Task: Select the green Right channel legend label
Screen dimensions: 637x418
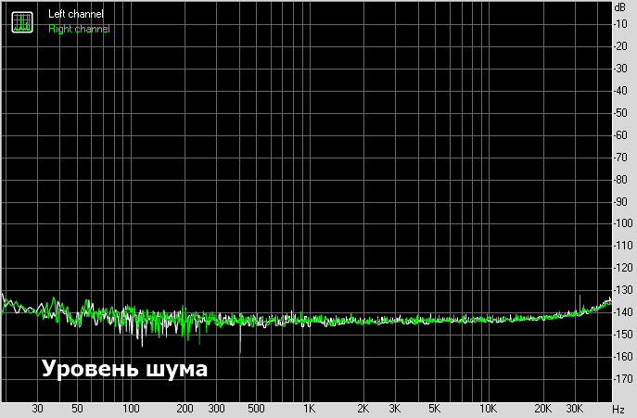Action: (x=79, y=29)
